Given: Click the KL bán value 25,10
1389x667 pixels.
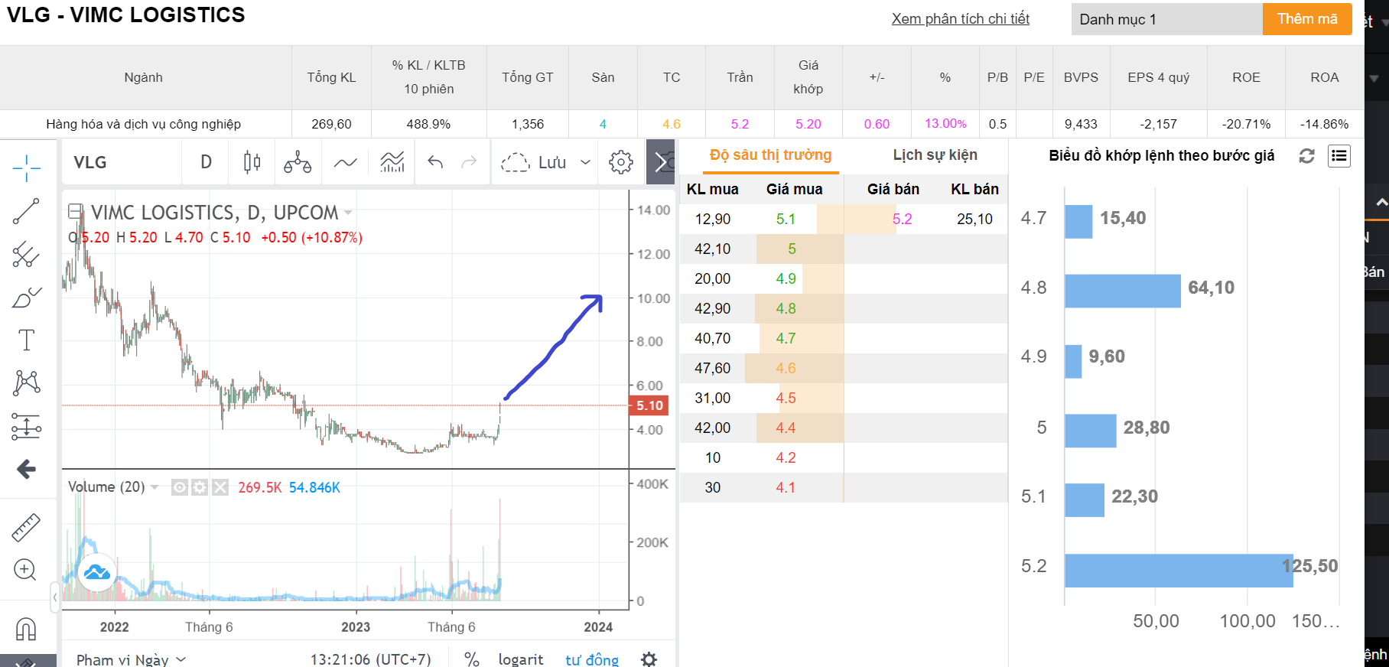Looking at the screenshot, I should point(974,219).
